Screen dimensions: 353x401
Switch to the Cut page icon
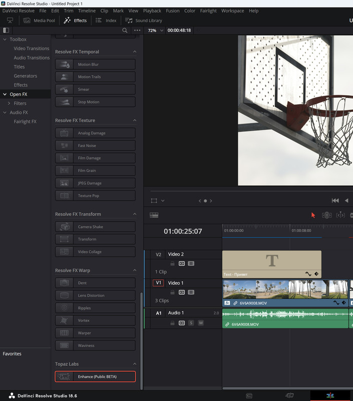[x=289, y=395]
